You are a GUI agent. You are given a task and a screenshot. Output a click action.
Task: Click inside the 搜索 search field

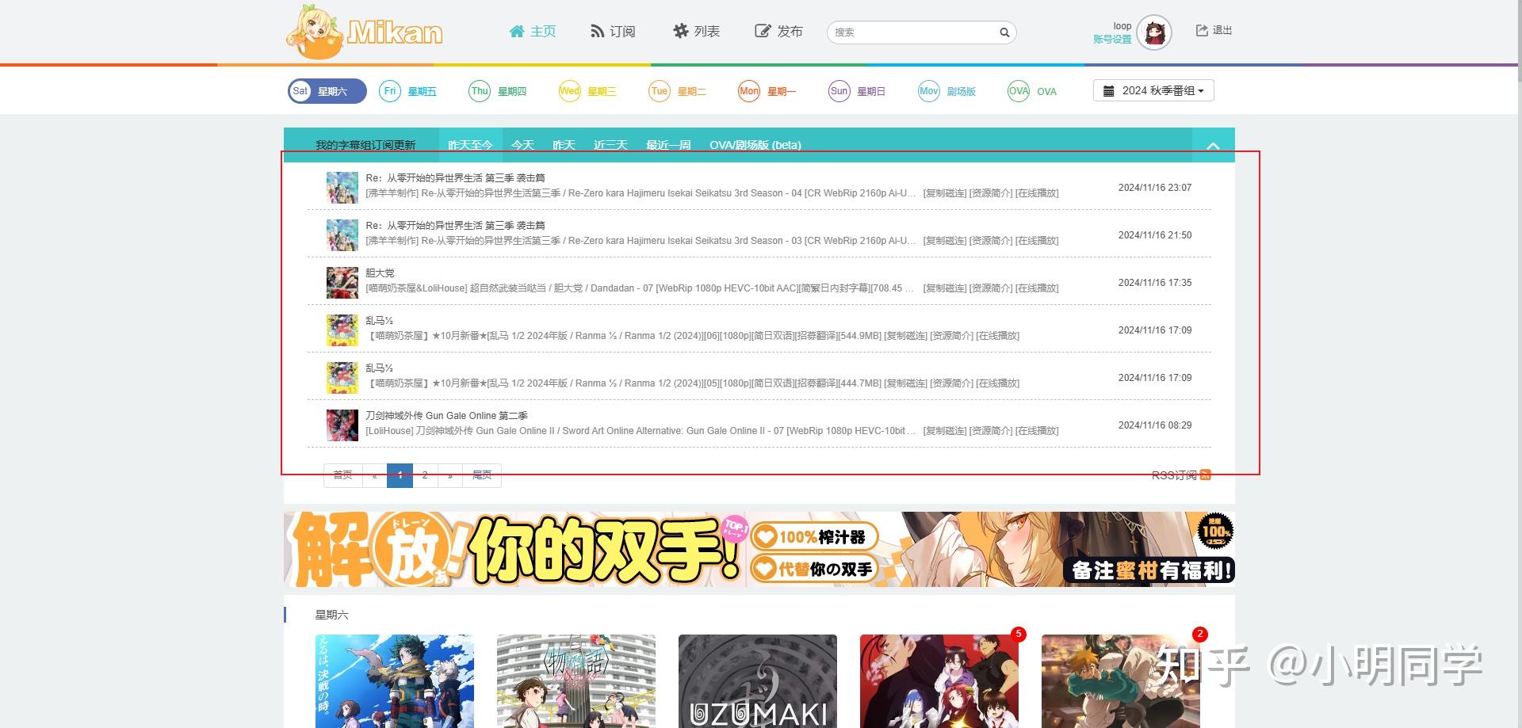pos(912,32)
